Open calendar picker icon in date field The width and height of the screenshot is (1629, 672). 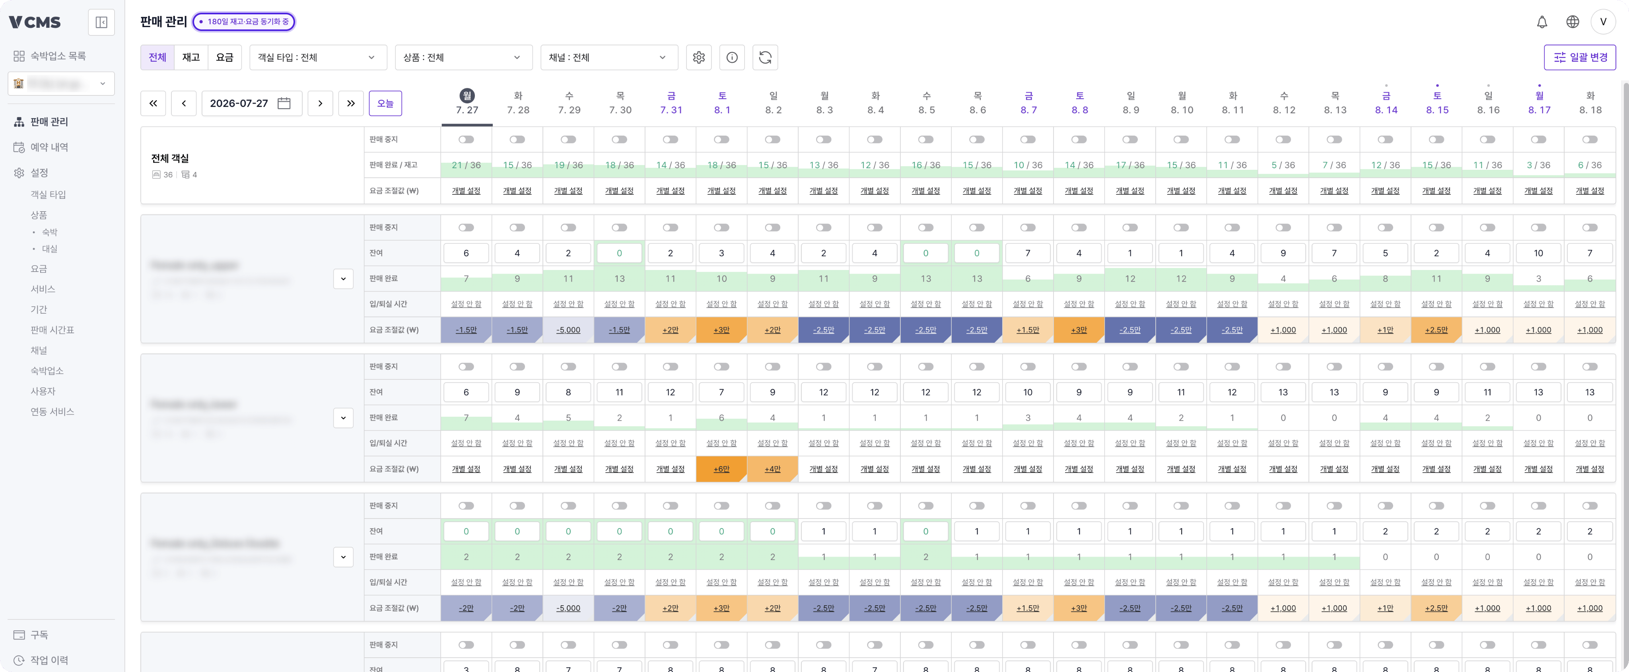[285, 103]
